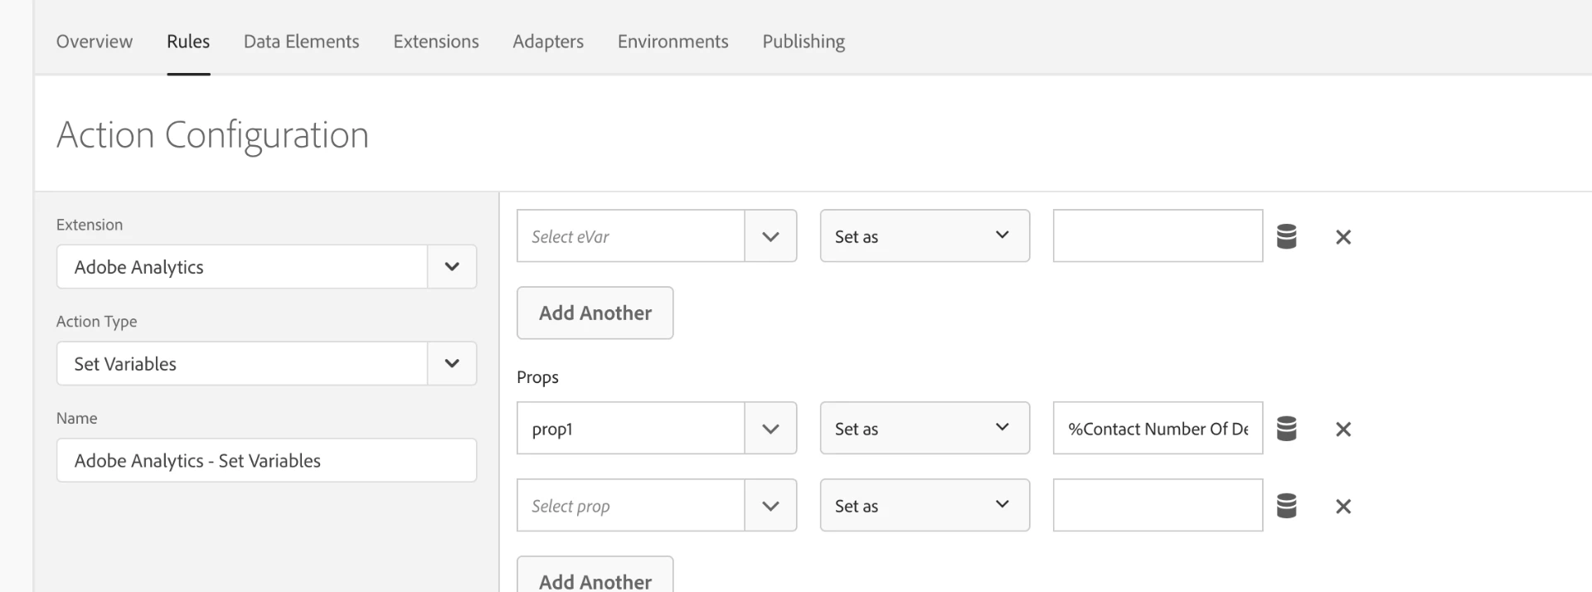Click Add Another under eVars

click(x=595, y=313)
